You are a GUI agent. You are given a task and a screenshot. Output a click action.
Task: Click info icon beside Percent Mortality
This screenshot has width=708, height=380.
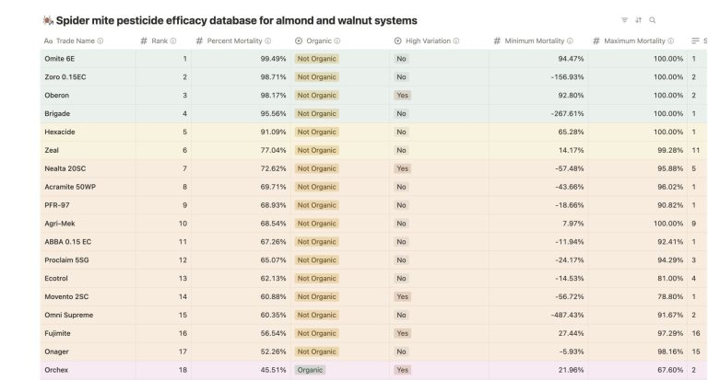coord(268,41)
